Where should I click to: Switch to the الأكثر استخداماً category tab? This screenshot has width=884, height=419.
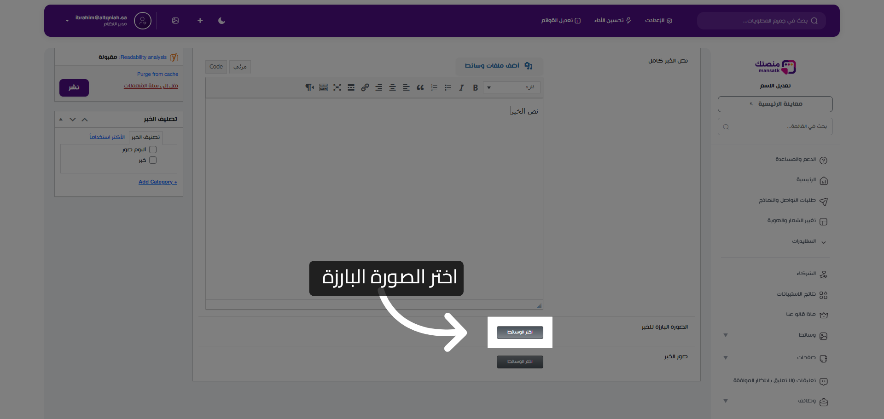[107, 137]
